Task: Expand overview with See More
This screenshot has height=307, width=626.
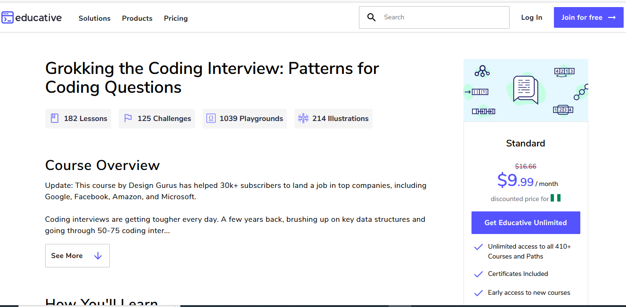Action: (77, 256)
